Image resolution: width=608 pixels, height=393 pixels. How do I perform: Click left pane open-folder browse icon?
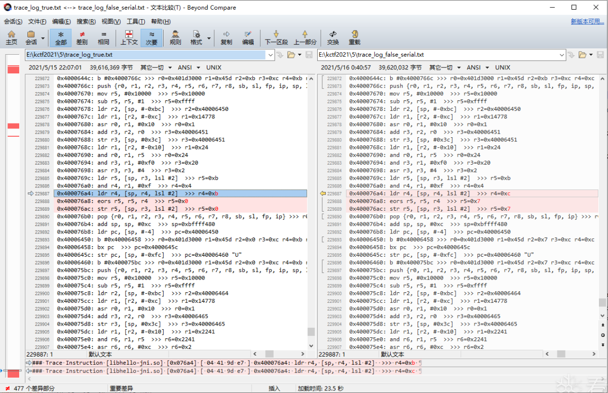291,55
